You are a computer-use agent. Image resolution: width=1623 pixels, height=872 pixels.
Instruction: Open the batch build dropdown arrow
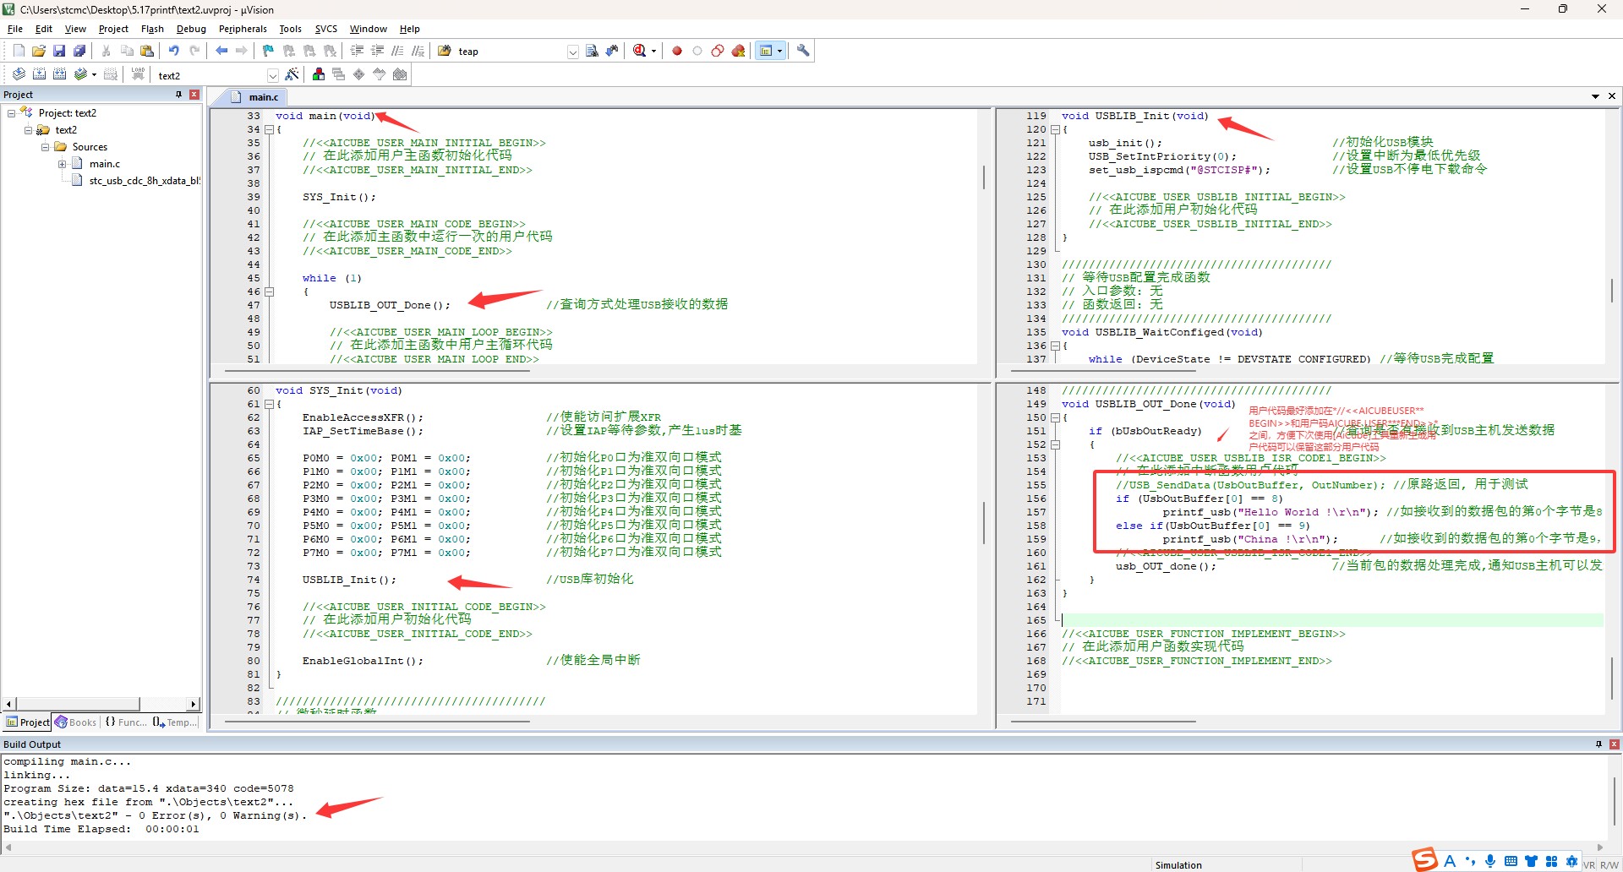[x=94, y=75]
